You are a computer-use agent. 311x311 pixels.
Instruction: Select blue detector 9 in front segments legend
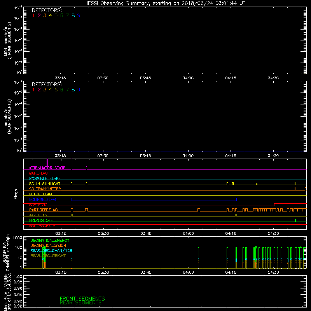pyautogui.click(x=79, y=16)
